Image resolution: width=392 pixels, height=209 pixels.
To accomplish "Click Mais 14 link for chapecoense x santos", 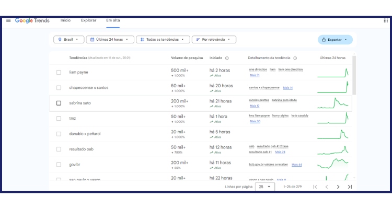I will 288,88.
